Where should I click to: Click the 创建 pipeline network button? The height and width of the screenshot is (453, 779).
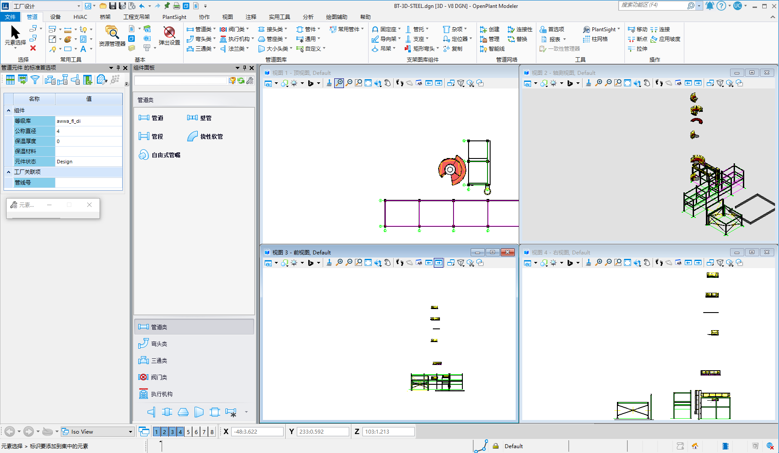(490, 29)
